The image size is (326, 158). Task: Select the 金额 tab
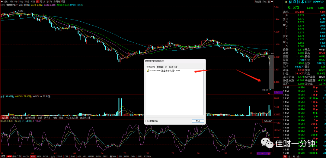(40, 118)
